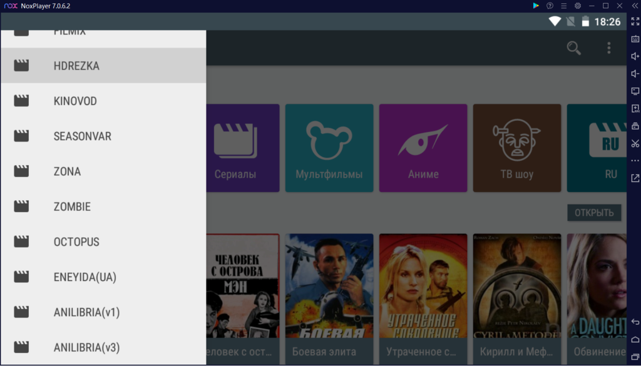Open the ZONA catalog entry
The height and width of the screenshot is (366, 641).
103,171
